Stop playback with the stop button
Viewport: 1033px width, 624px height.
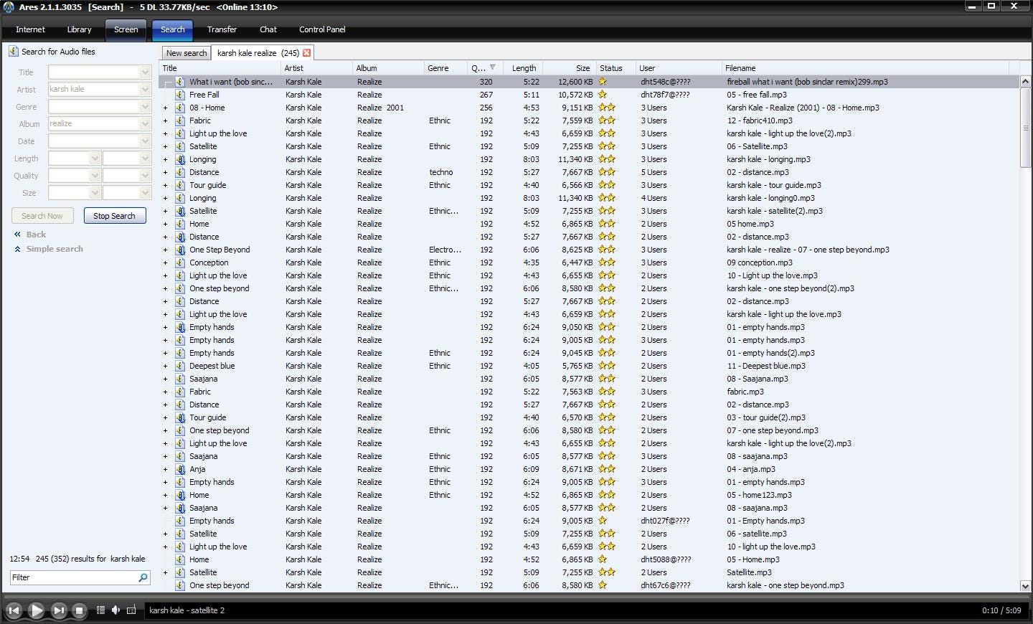[80, 610]
